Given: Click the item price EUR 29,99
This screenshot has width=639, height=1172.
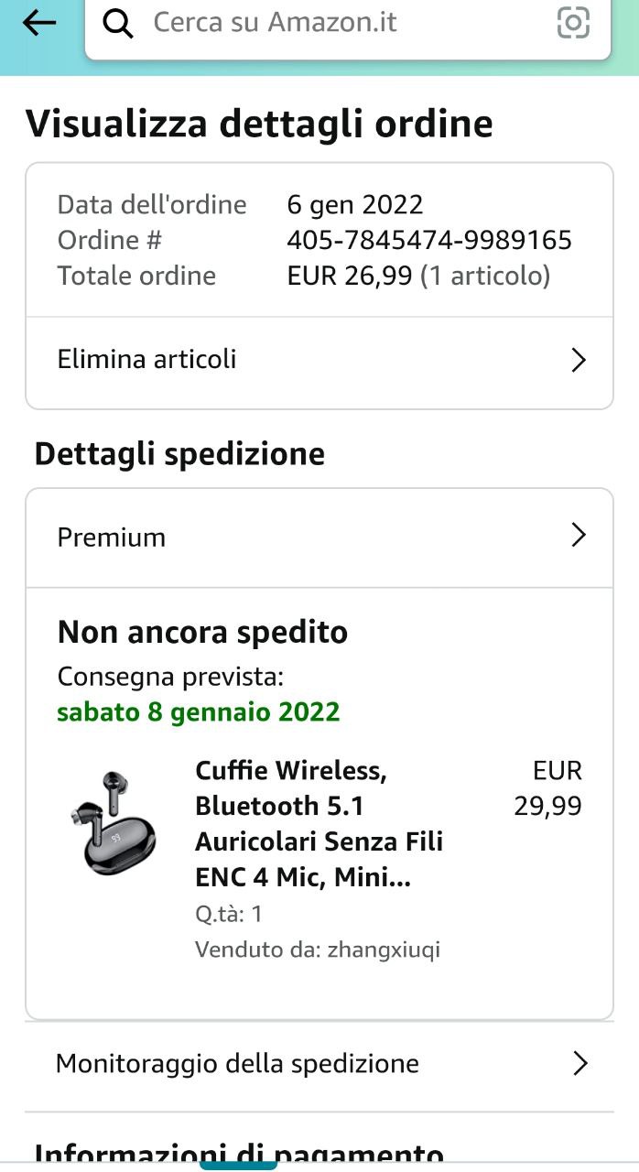Looking at the screenshot, I should (548, 788).
